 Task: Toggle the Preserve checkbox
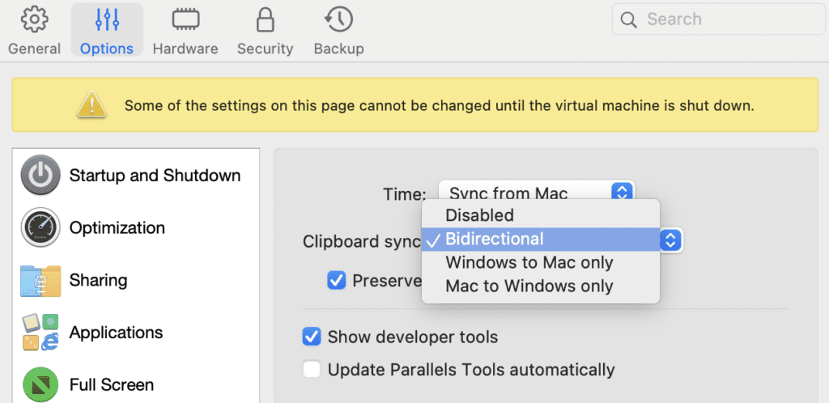click(337, 281)
